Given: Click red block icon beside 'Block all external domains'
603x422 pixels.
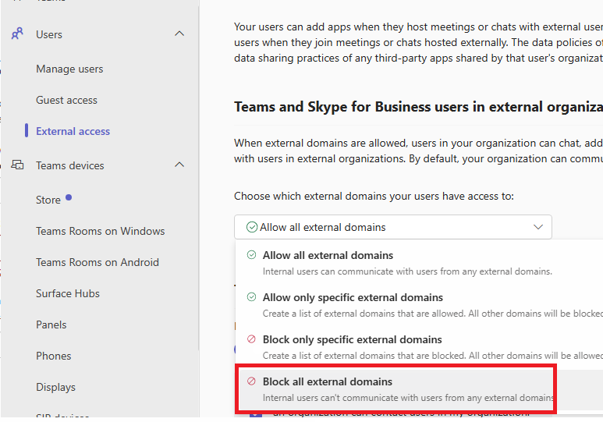Looking at the screenshot, I should coord(251,381).
